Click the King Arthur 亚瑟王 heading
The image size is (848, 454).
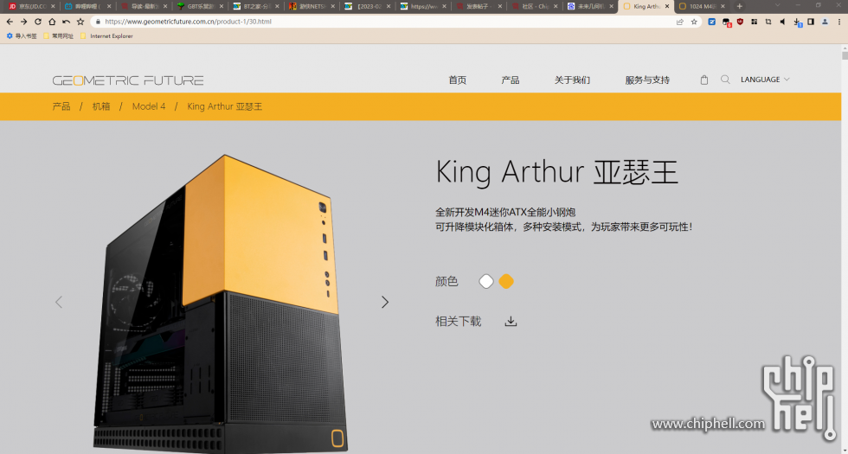point(557,173)
